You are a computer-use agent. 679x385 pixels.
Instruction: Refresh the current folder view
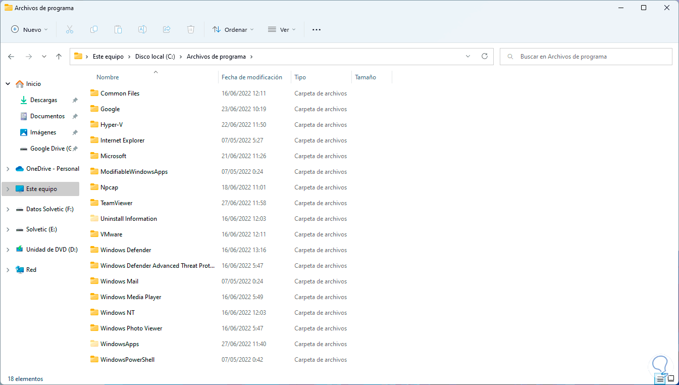pyautogui.click(x=485, y=57)
